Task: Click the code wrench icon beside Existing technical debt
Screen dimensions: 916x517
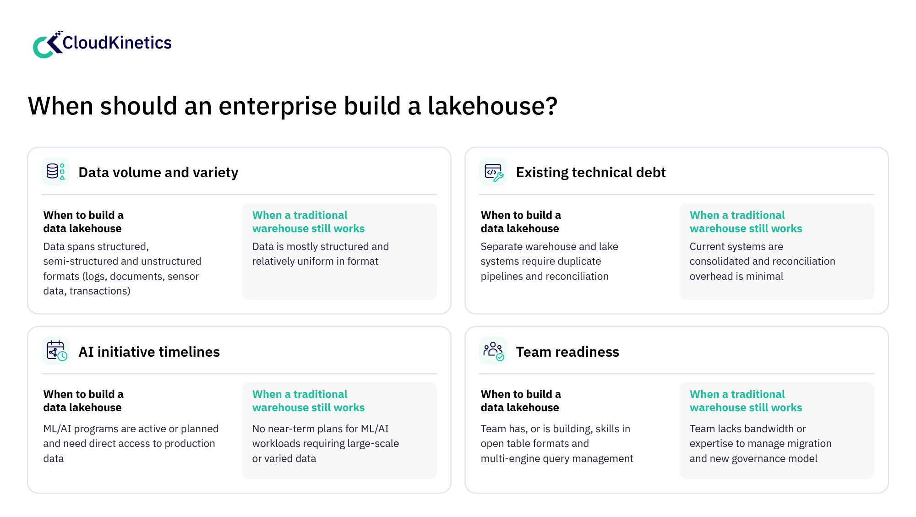Action: click(493, 172)
